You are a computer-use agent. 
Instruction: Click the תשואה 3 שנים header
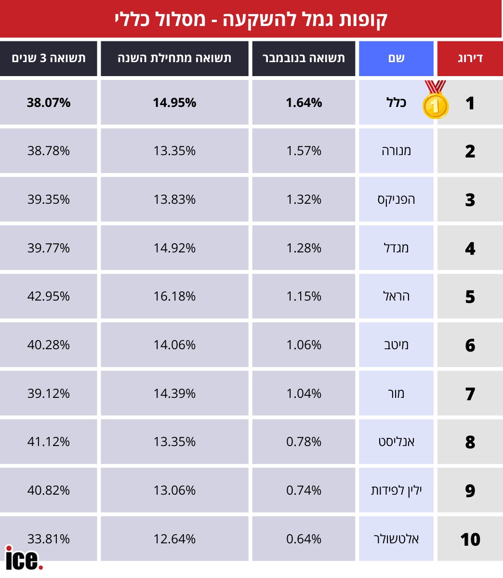49,58
